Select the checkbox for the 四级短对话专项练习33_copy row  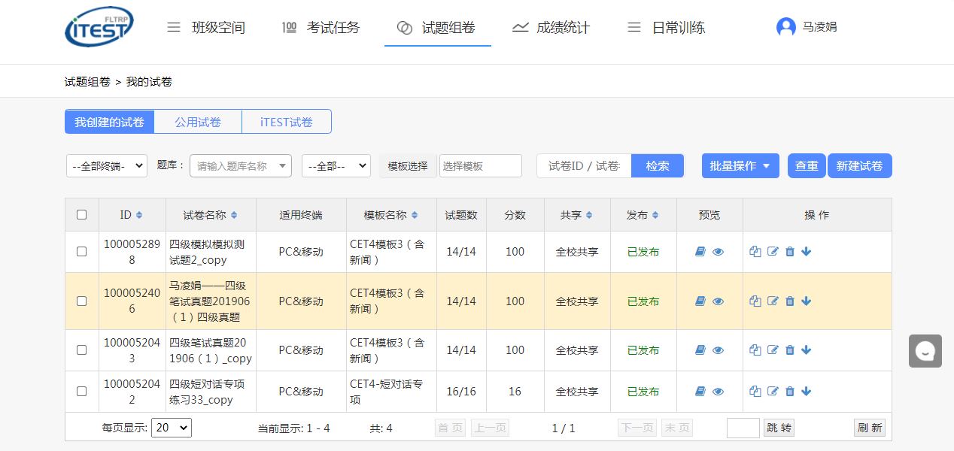82,391
